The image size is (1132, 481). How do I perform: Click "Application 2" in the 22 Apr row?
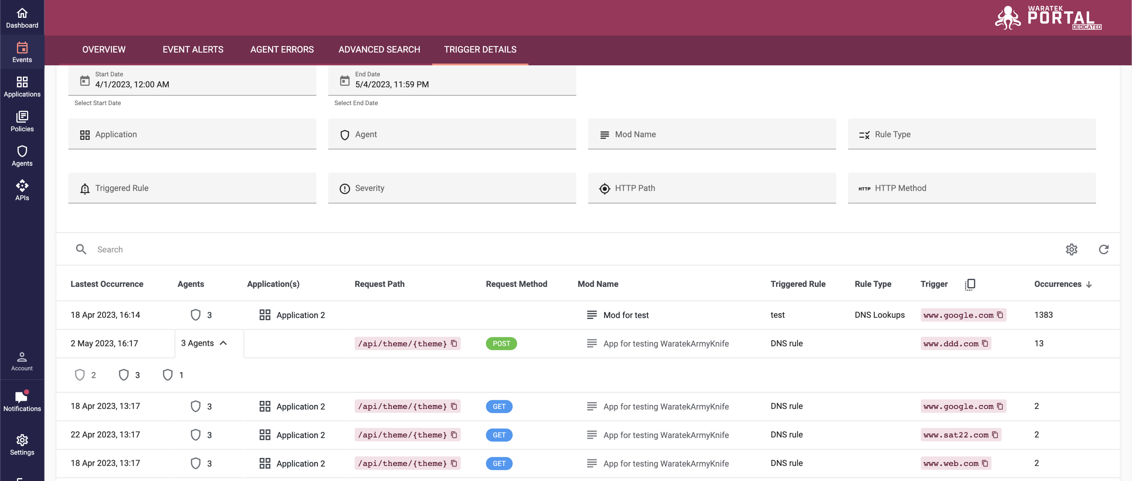(301, 435)
